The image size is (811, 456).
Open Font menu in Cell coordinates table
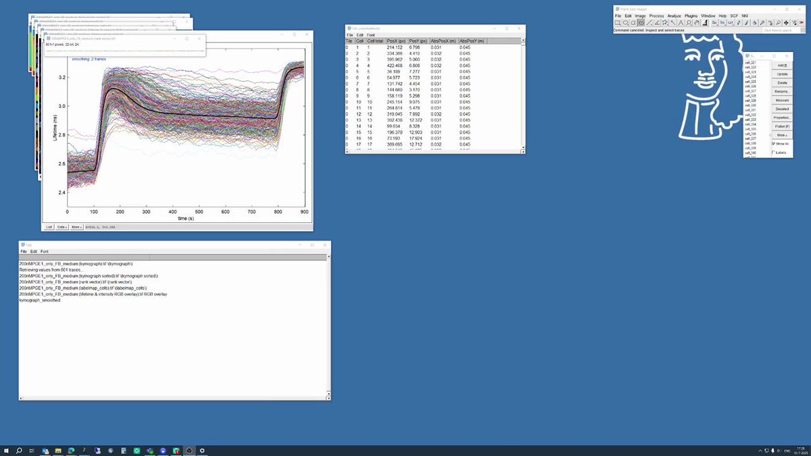click(x=371, y=35)
